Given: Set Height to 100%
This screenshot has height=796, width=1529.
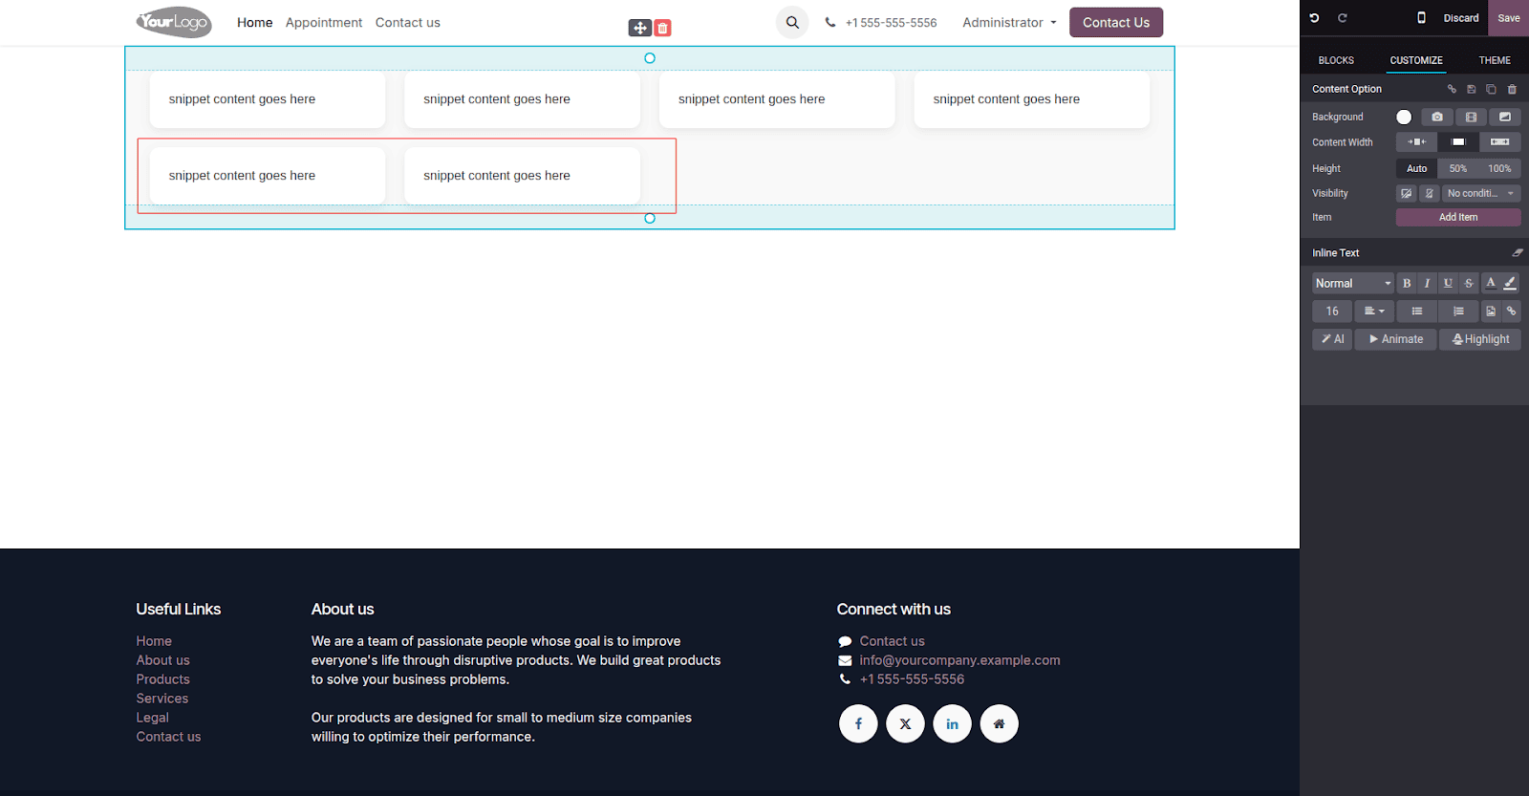Looking at the screenshot, I should 1500,168.
